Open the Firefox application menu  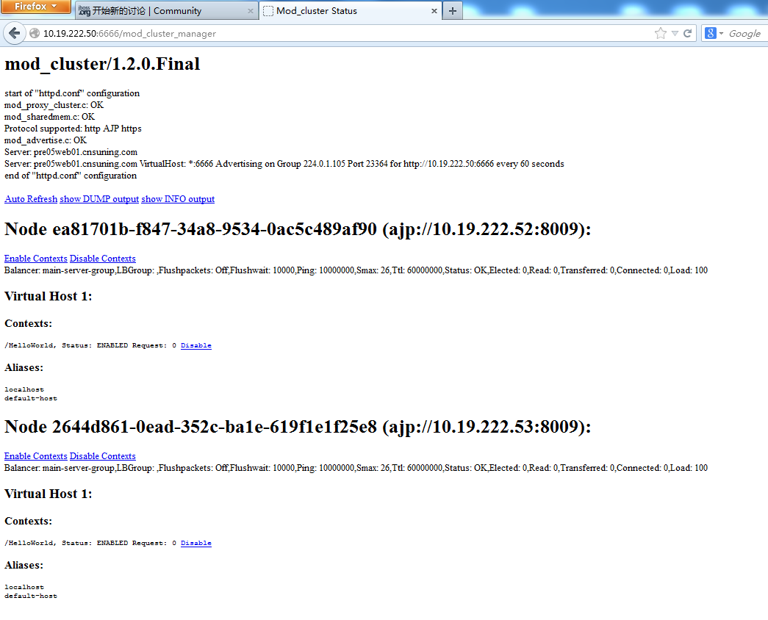(x=36, y=7)
